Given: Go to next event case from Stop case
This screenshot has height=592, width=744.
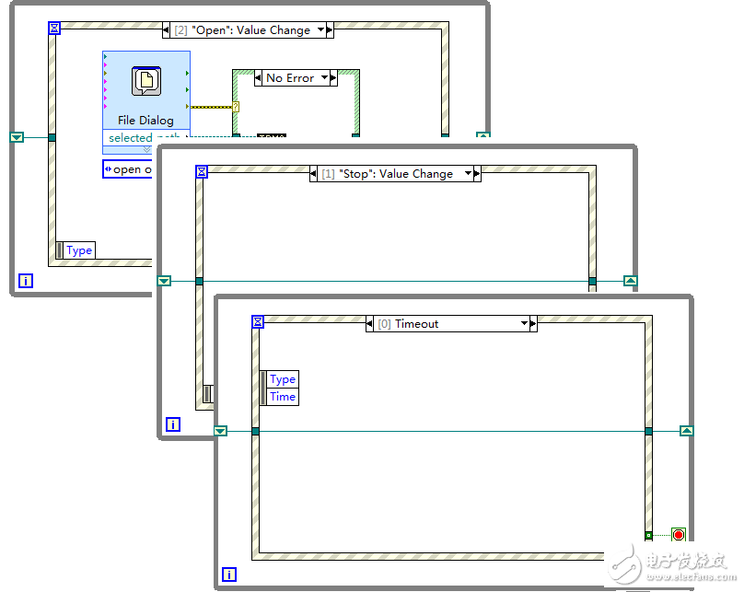Looking at the screenshot, I should (x=477, y=174).
